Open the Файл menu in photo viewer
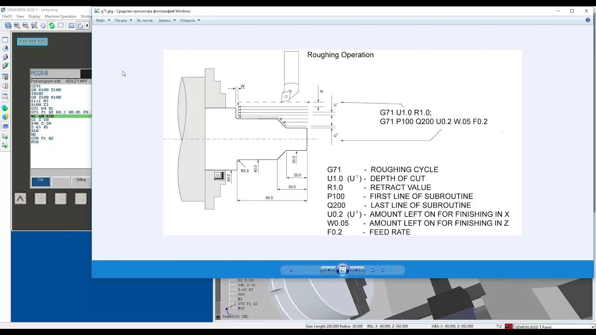 103,20
